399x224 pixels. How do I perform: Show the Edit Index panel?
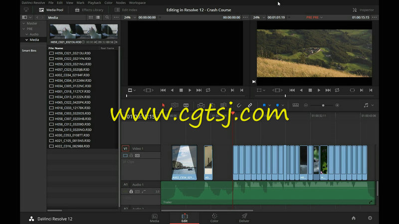click(x=126, y=10)
